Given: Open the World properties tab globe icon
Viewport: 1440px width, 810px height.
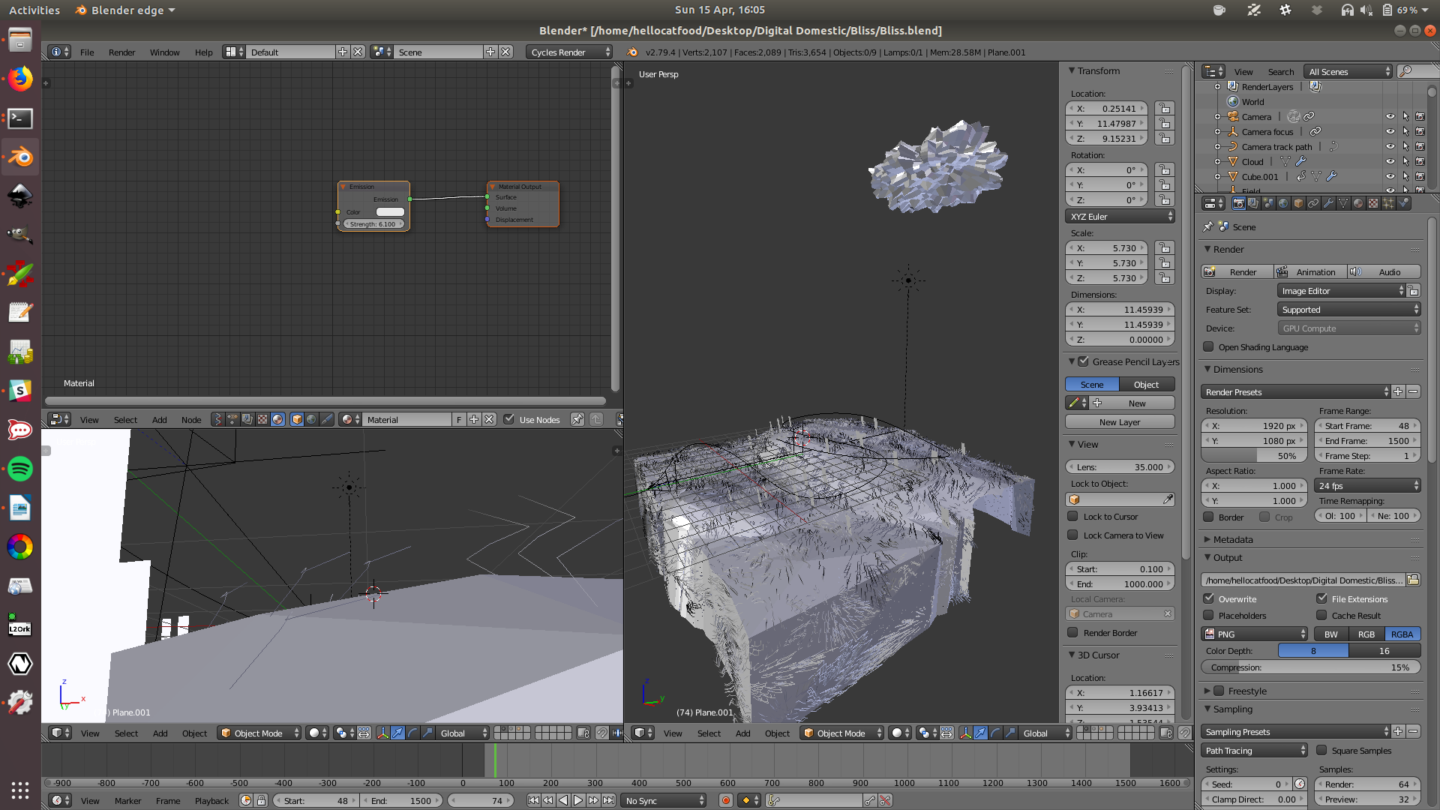Looking at the screenshot, I should (x=1283, y=203).
